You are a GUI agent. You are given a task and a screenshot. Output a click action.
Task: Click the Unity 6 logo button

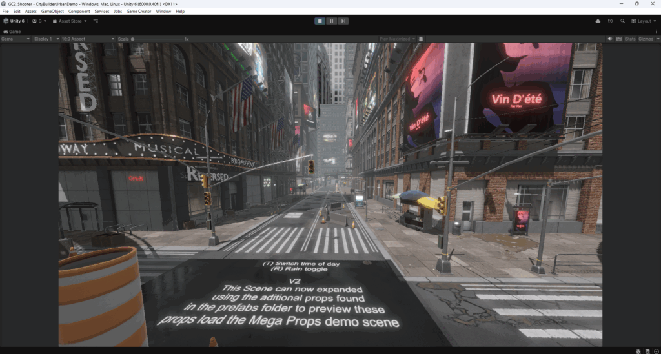point(14,21)
